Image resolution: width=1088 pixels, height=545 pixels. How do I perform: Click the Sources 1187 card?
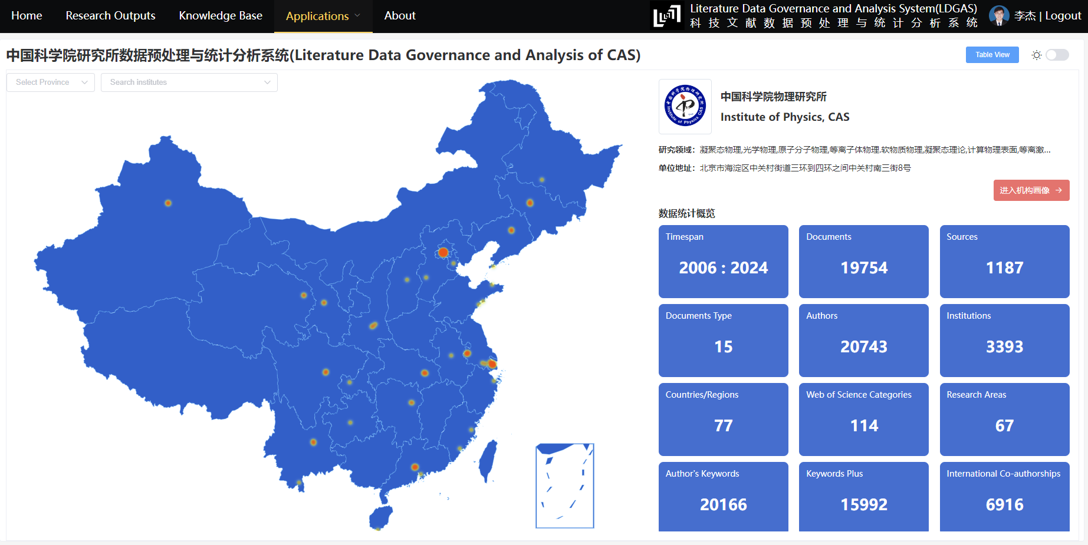pos(1004,262)
